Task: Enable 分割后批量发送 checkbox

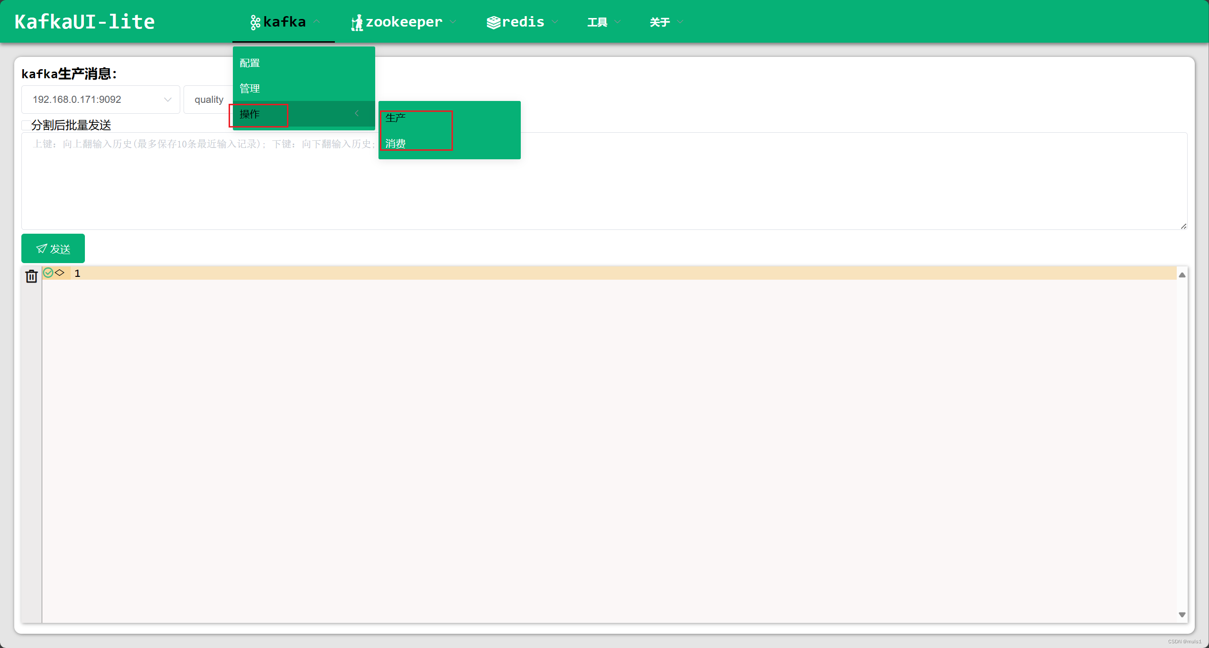Action: 26,125
